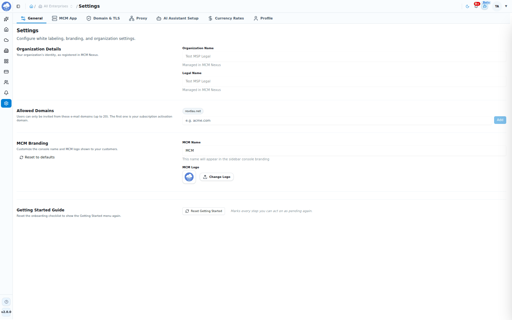Switch to the MCM App tab
Image resolution: width=512 pixels, height=320 pixels.
pyautogui.click(x=64, y=19)
